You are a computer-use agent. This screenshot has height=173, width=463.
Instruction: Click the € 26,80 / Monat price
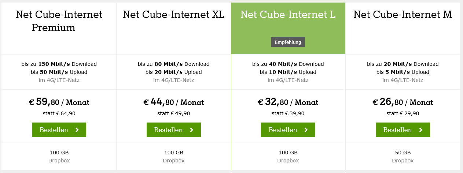pyautogui.click(x=403, y=102)
